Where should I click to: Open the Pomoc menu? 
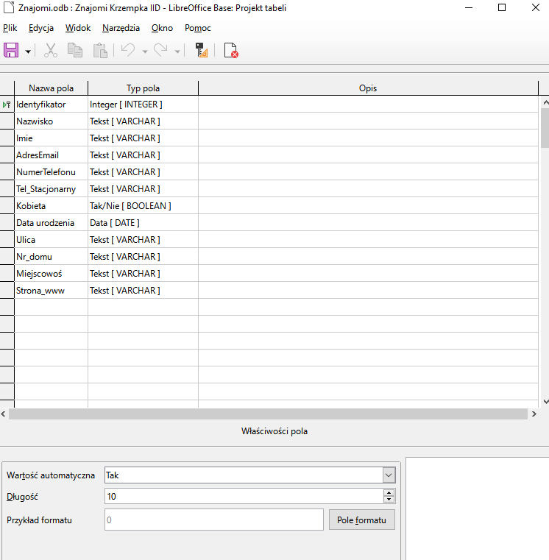tap(197, 28)
